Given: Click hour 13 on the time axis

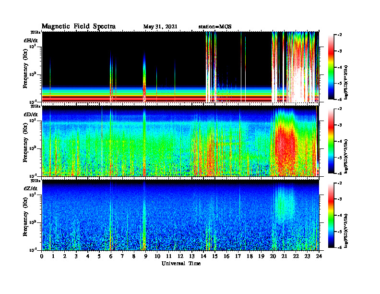Looking at the screenshot, I should point(192,256).
